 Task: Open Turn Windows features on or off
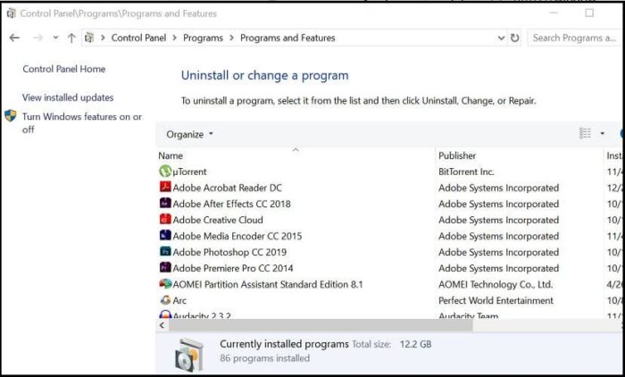(x=82, y=123)
